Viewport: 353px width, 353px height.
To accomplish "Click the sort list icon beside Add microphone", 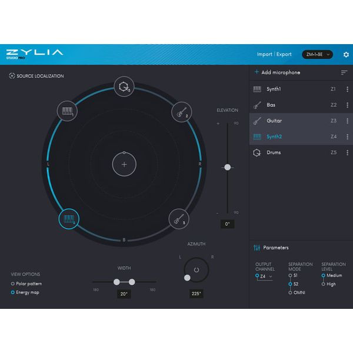I will point(344,72).
